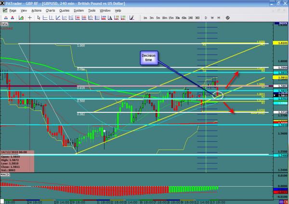Expand the Actions menu
Viewport: 289px width, 204px height.
pos(37,10)
